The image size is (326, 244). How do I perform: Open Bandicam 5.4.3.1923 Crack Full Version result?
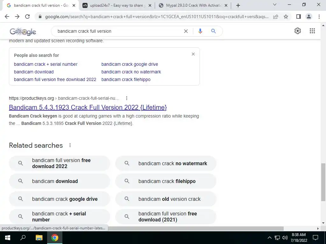[88, 107]
